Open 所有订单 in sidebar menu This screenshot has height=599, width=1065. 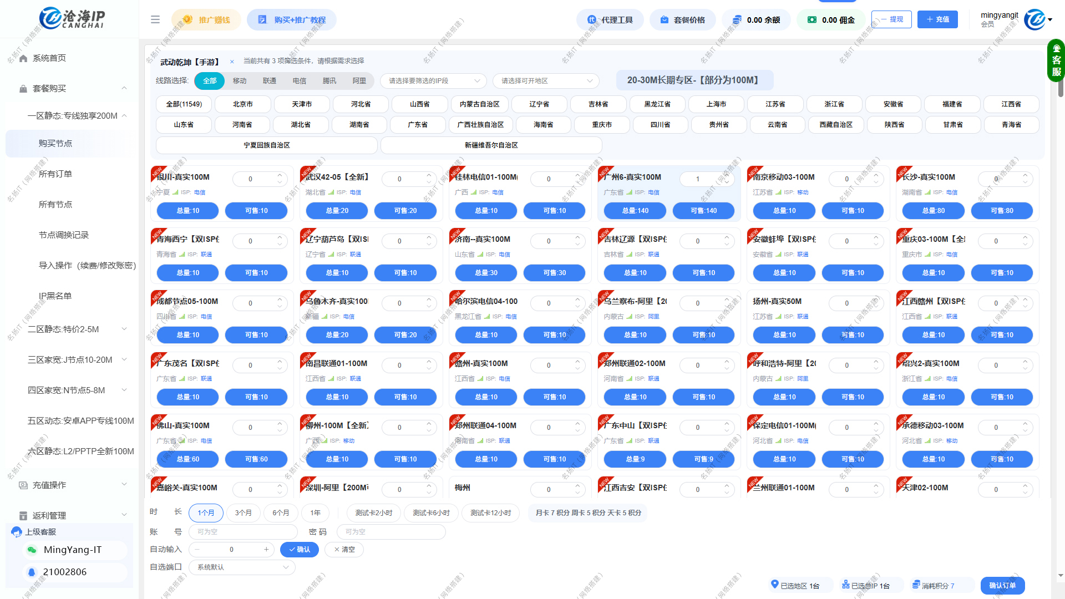point(55,174)
